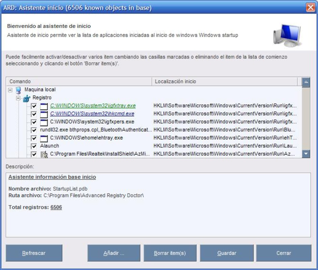Click the scroll down arrow of the list
The height and width of the screenshot is (270, 318).
click(x=306, y=154)
